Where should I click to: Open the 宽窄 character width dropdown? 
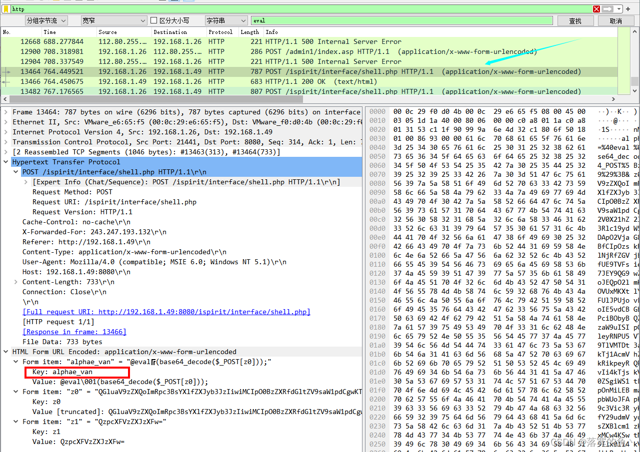[113, 20]
